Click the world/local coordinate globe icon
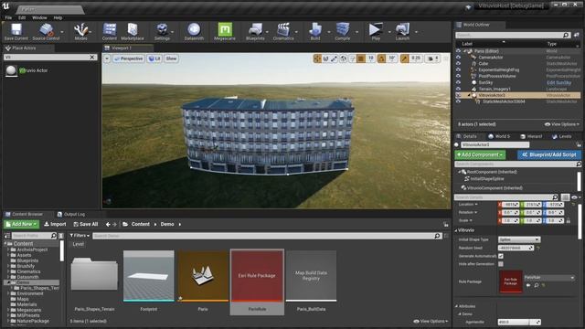 pyautogui.click(x=344, y=58)
